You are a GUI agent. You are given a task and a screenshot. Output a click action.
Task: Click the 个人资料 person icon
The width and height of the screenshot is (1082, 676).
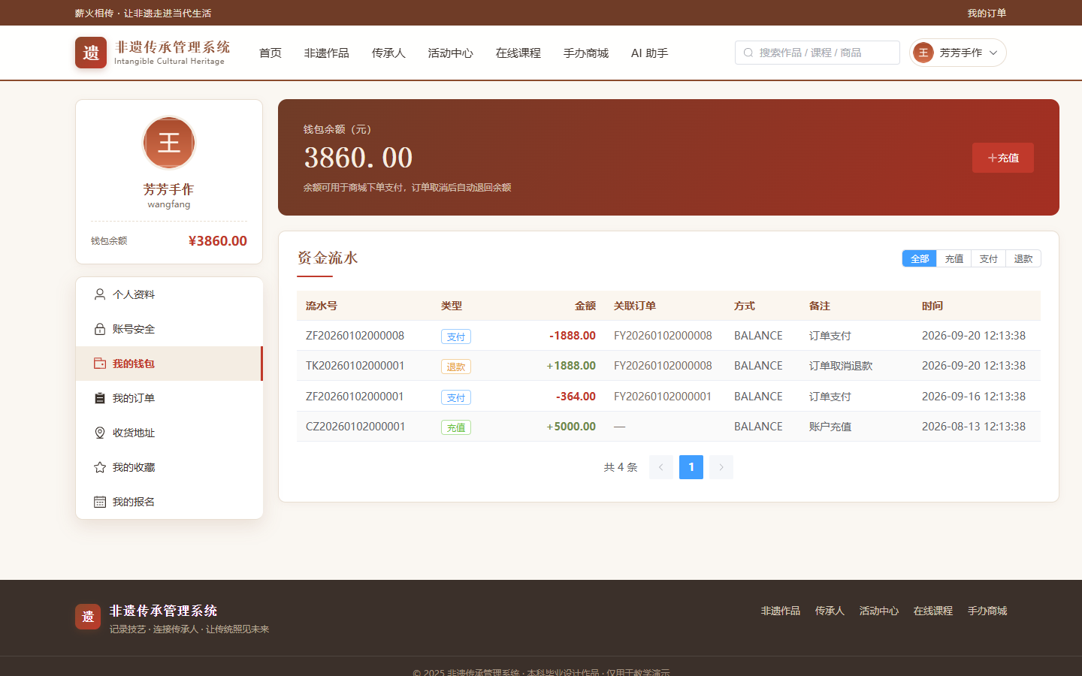point(100,294)
